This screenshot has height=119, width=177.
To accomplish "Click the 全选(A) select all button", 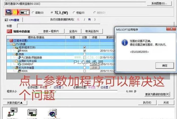I will tap(73, 31).
